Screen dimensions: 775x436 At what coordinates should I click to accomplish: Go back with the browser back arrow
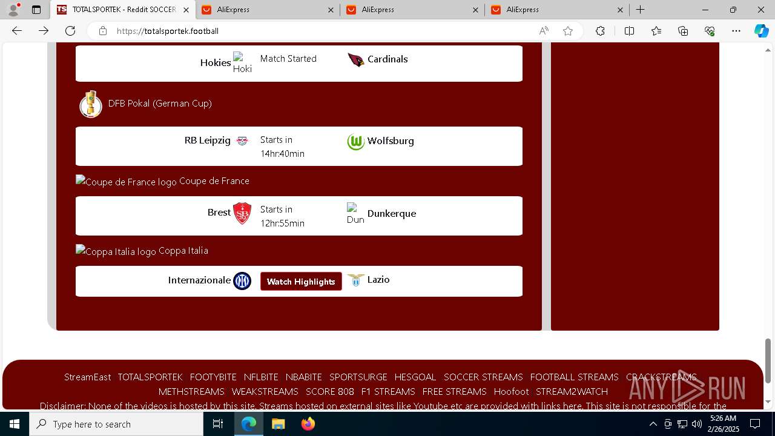coord(17,31)
